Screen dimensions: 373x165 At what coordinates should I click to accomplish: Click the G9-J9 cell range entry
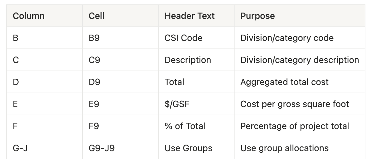click(101, 148)
